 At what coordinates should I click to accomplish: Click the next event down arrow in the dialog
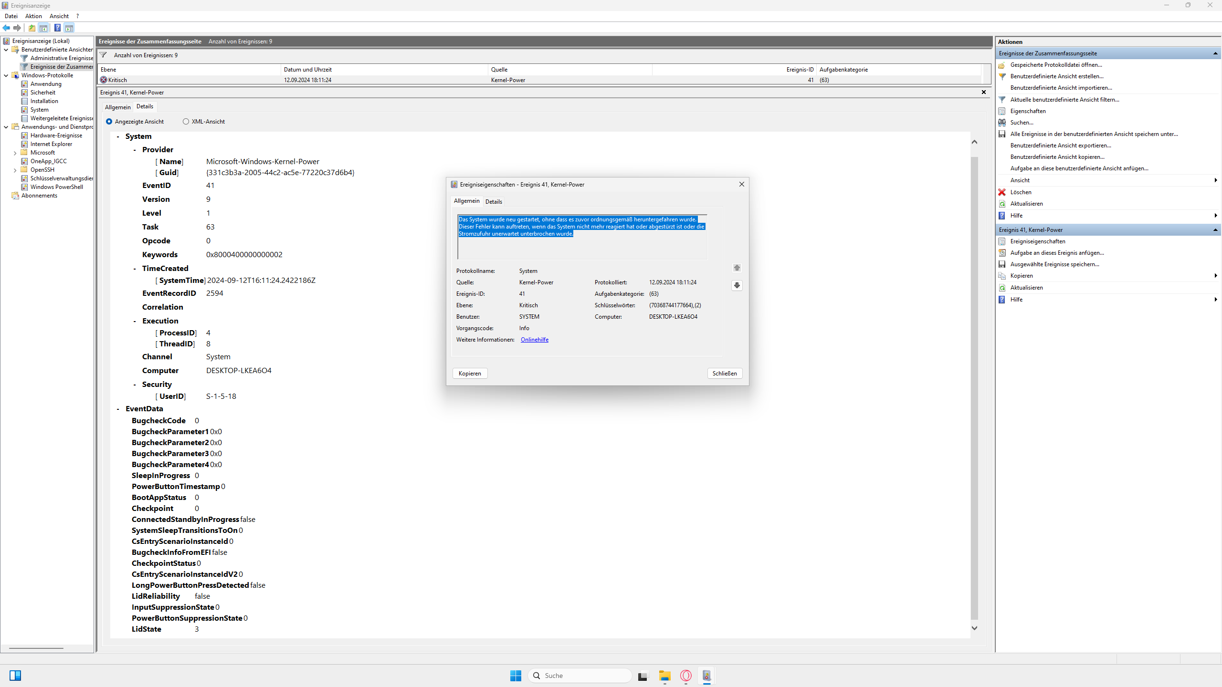pos(737,285)
